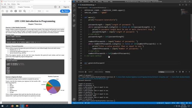Open Firefox from the taskbar
The height and width of the screenshot is (108, 192).
tap(12, 106)
